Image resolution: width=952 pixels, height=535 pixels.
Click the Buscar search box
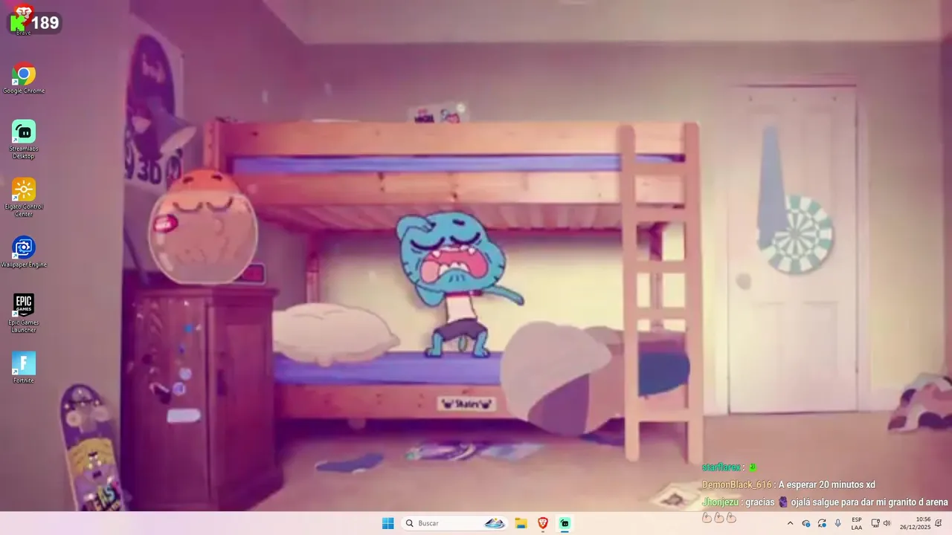coord(455,523)
